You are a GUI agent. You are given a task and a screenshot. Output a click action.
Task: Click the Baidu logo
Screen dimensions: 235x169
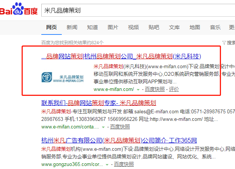tap(19, 9)
